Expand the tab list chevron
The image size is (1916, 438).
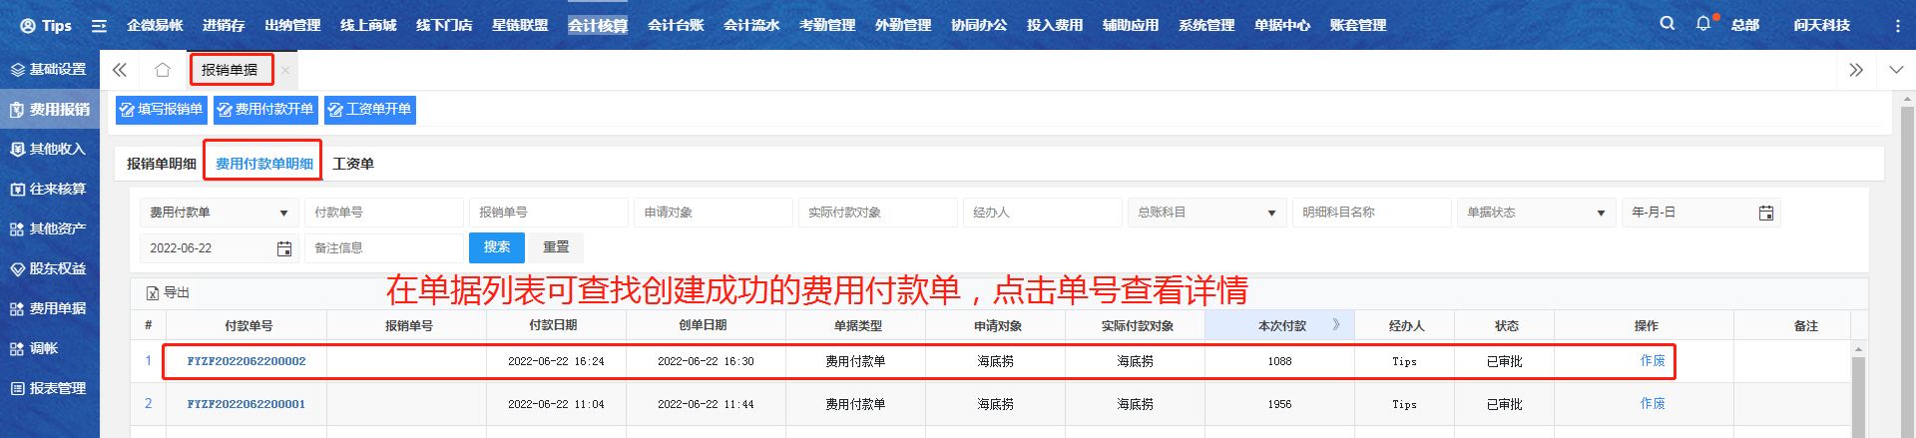coord(1896,70)
